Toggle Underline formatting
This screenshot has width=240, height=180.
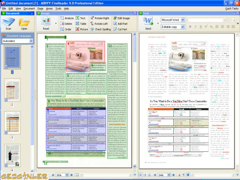(x=201, y=27)
